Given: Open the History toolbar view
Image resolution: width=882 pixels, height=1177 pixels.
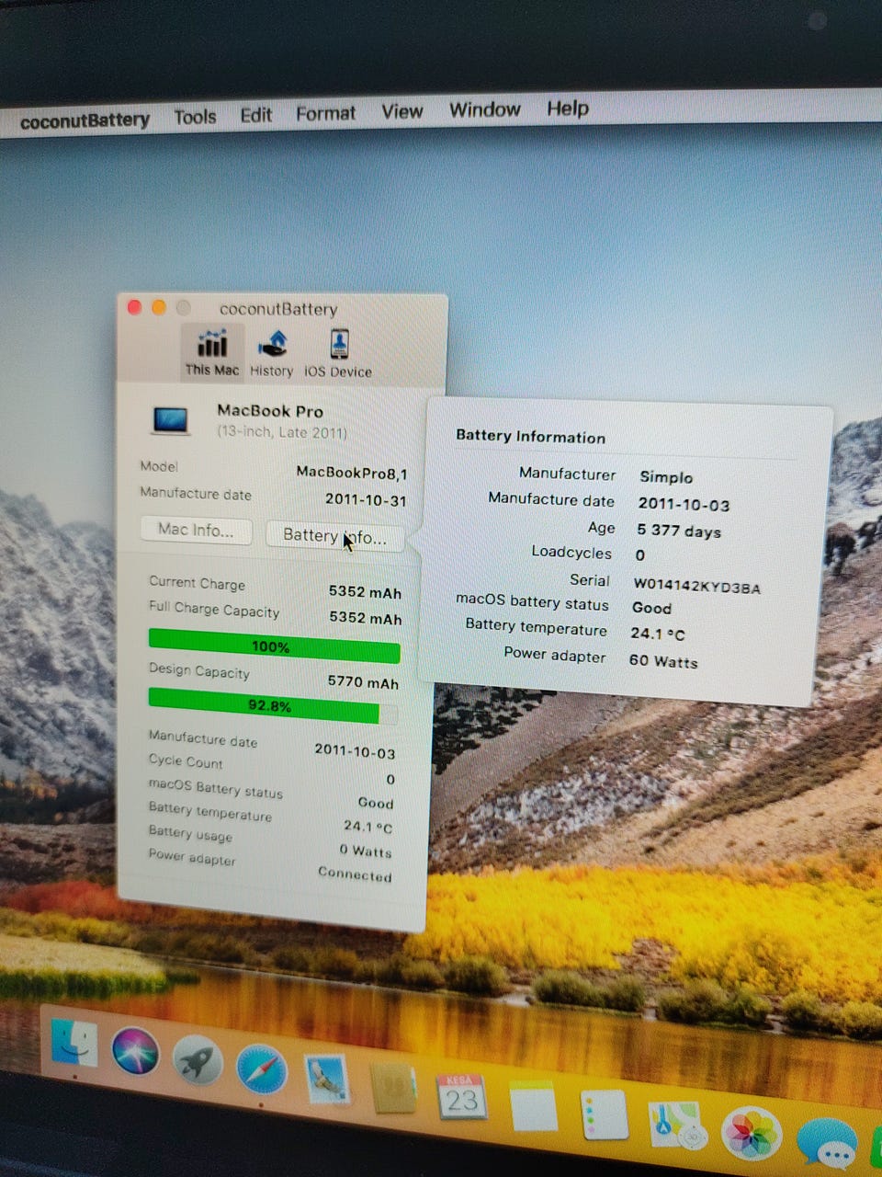Looking at the screenshot, I should (271, 354).
